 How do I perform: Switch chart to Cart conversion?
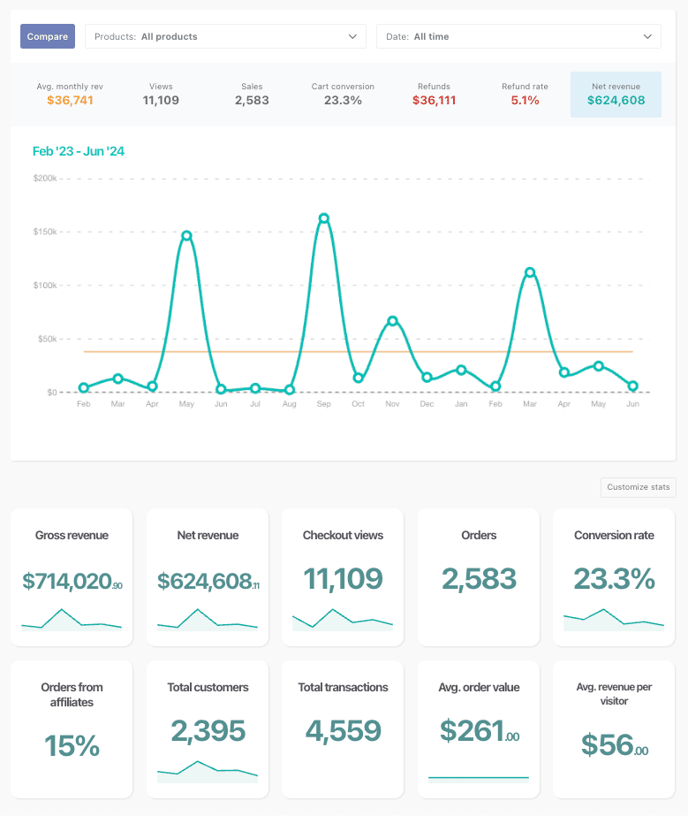click(343, 95)
